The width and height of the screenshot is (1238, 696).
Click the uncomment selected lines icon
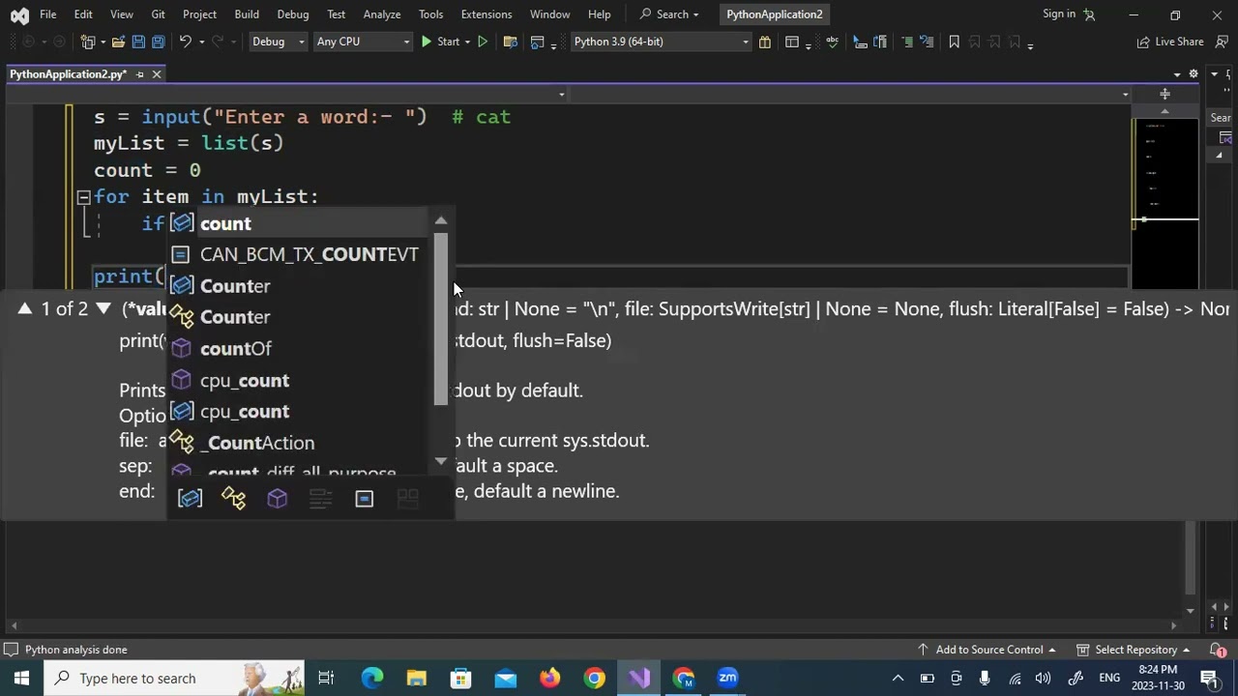[x=927, y=42]
